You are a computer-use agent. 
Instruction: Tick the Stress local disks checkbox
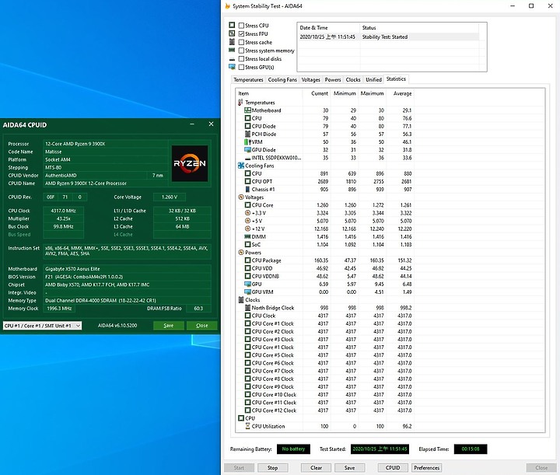pos(241,59)
